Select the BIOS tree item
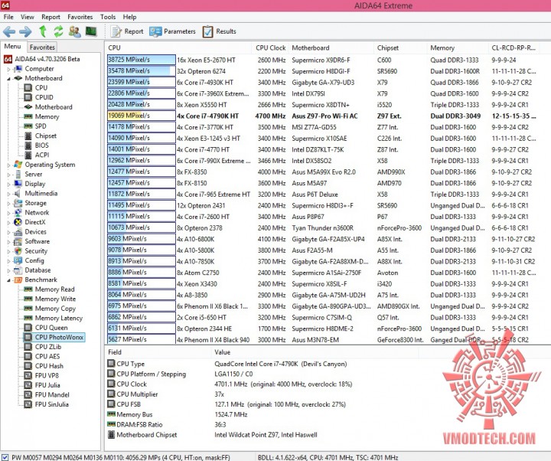551x461 pixels. (41, 145)
